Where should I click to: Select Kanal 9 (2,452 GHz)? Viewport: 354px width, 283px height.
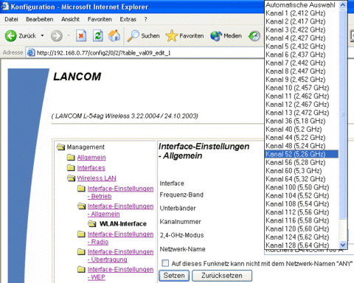[302, 80]
